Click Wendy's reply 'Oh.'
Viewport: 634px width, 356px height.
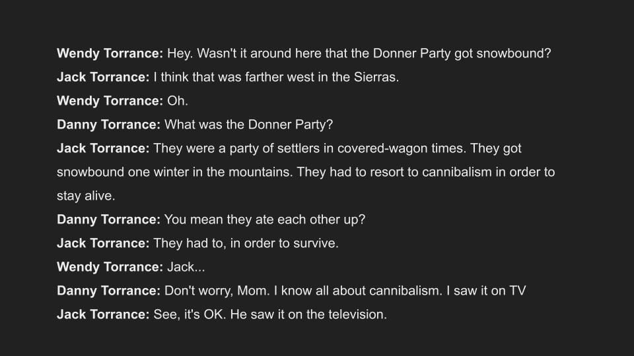pos(178,101)
